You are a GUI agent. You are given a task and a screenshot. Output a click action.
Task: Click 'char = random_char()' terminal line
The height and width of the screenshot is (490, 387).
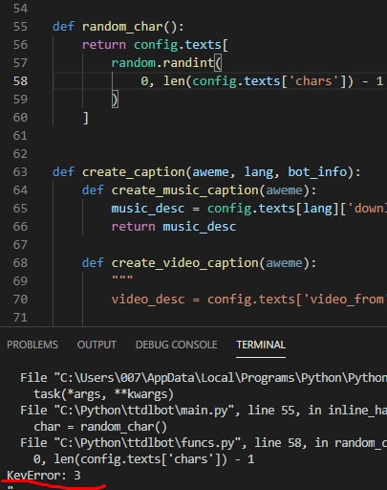100,427
